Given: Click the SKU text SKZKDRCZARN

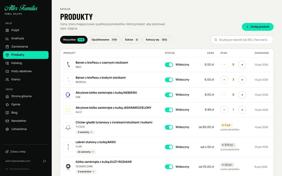Looking at the screenshot, I should tap(84, 167).
